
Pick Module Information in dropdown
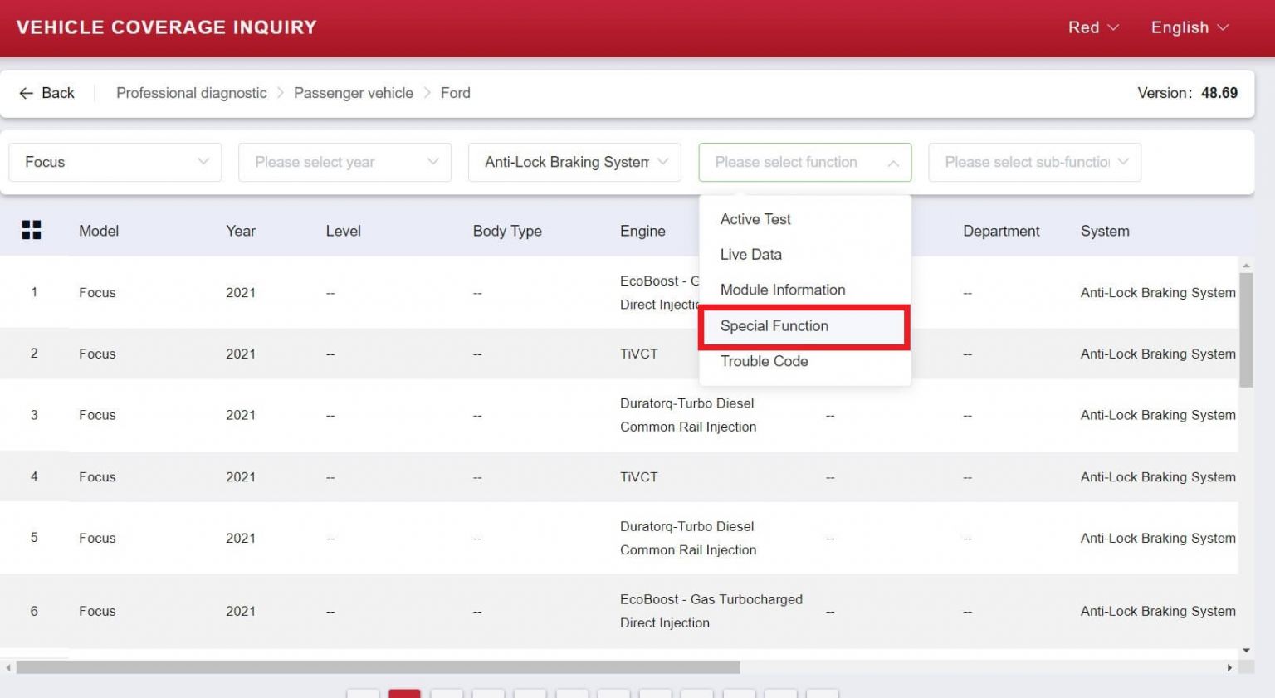click(x=783, y=290)
